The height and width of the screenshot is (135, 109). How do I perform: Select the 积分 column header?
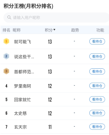pos(49,30)
